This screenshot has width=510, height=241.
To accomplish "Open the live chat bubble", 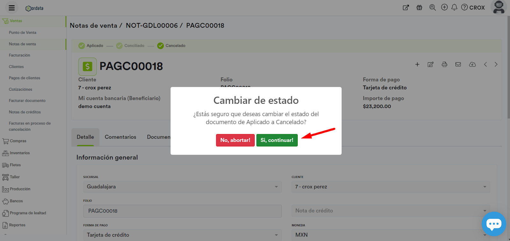I will (x=493, y=224).
